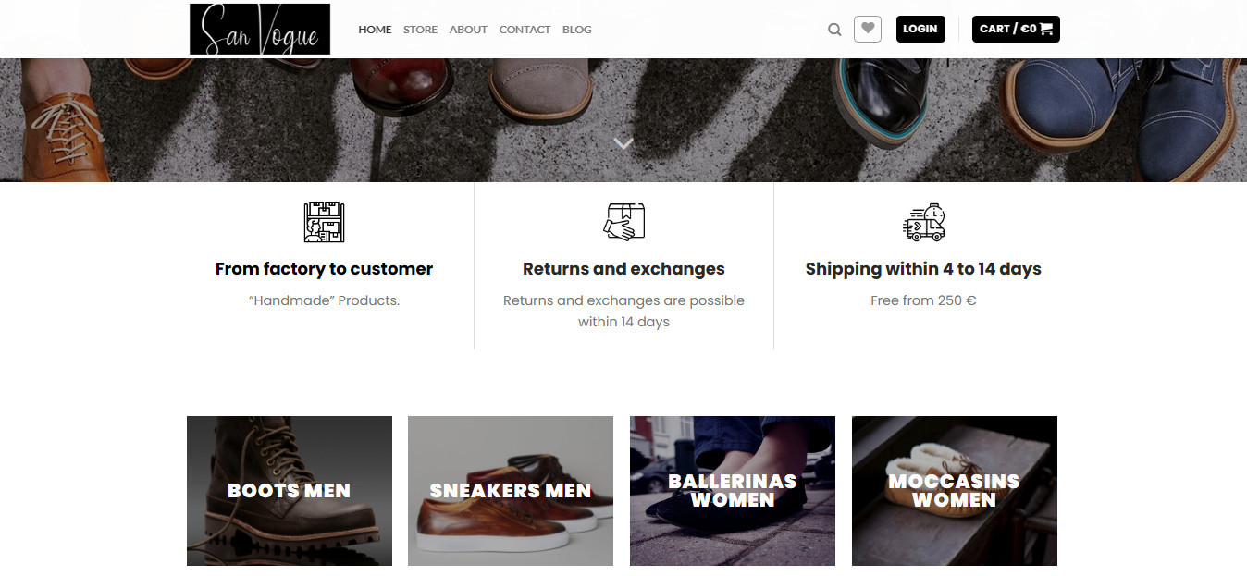Image resolution: width=1247 pixels, height=576 pixels.
Task: Click the San Vogue logo
Action: tap(260, 30)
